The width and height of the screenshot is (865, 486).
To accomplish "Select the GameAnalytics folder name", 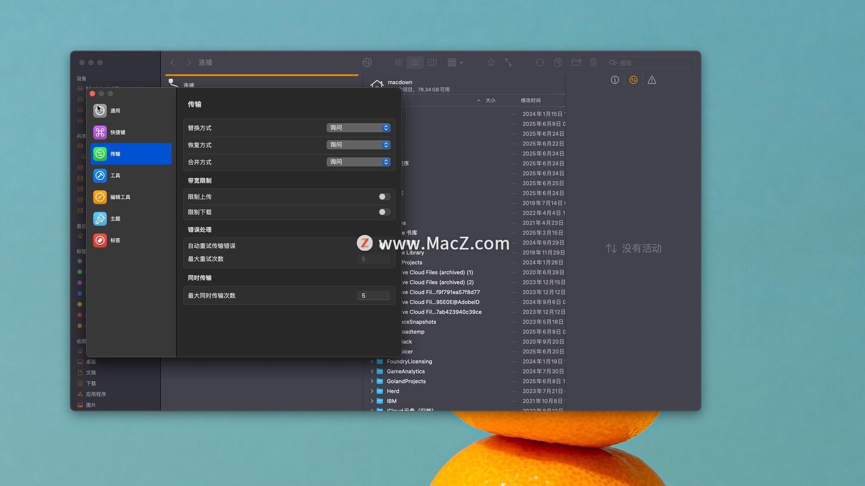I will pyautogui.click(x=405, y=371).
